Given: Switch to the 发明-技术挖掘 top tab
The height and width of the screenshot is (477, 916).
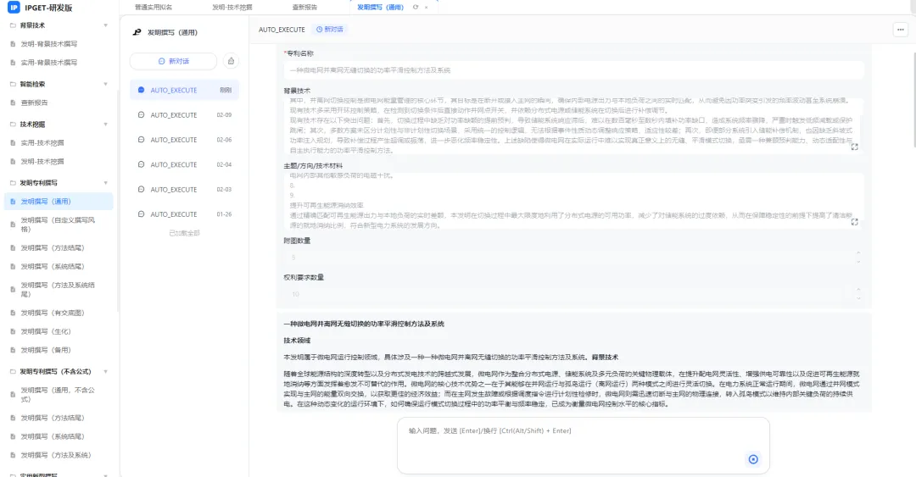Looking at the screenshot, I should click(x=232, y=8).
